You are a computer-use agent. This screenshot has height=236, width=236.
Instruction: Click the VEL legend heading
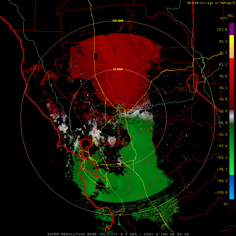[x=230, y=16]
